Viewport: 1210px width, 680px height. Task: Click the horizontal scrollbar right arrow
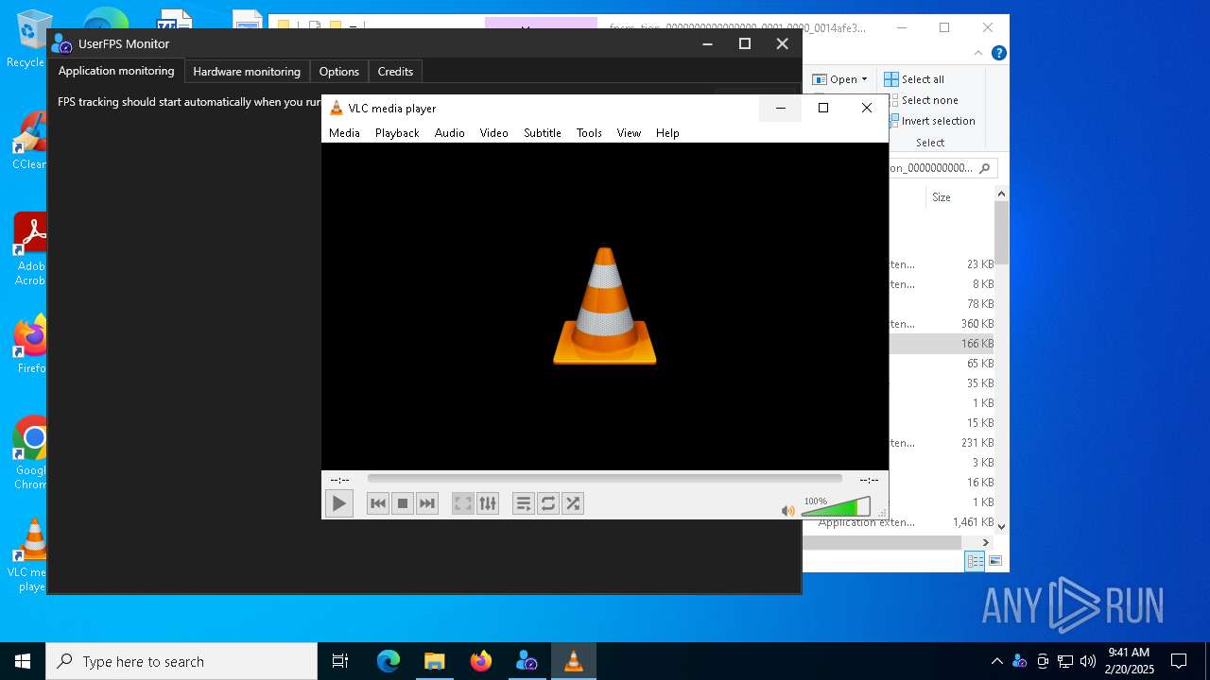(x=986, y=542)
